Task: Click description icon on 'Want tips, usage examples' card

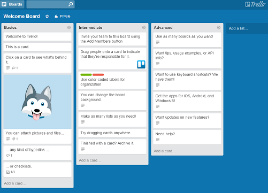Action: pos(158,64)
